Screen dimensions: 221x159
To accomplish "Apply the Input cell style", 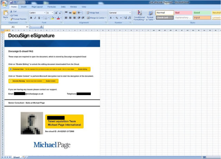I will [x=202, y=18].
